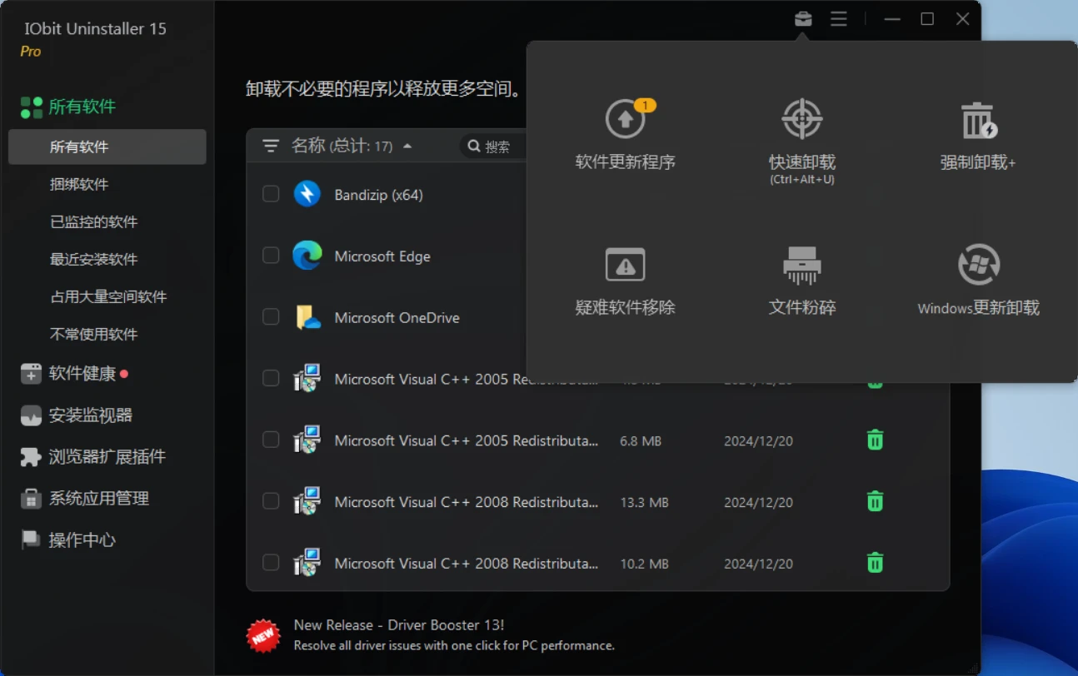
Task: Click the 软件健康 sidebar icon
Action: click(x=31, y=374)
